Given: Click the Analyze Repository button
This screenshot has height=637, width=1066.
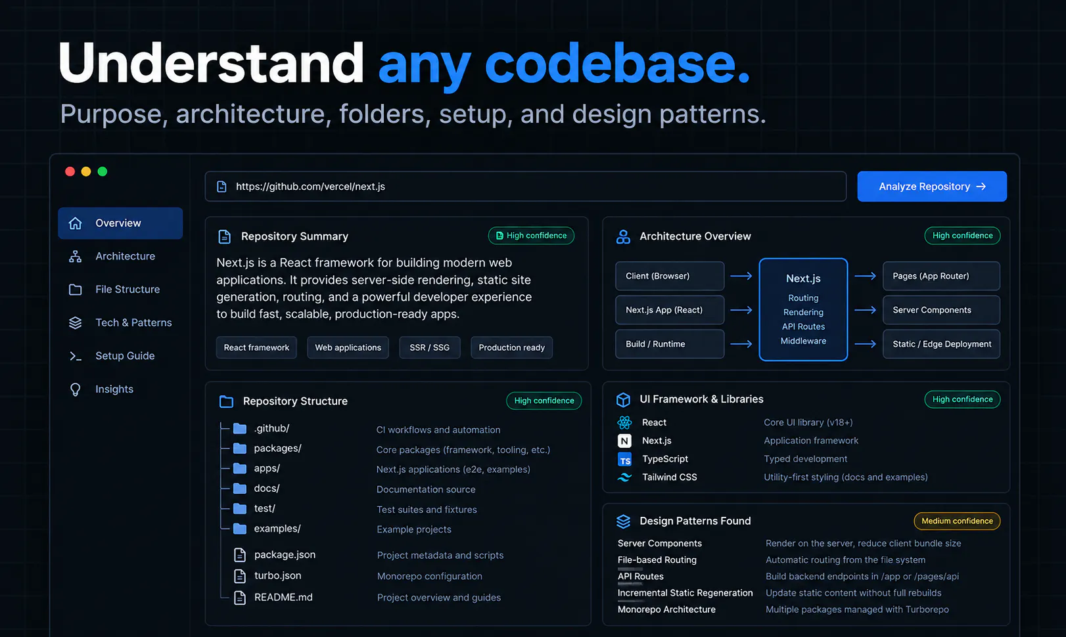Looking at the screenshot, I should click(932, 187).
